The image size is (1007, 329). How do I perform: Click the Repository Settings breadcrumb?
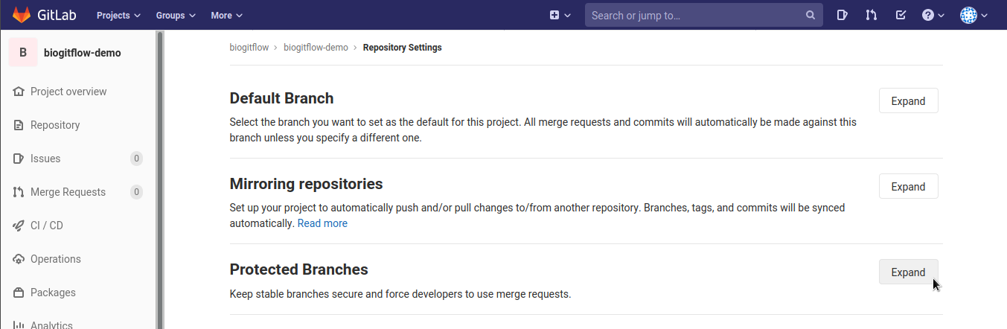pos(402,48)
